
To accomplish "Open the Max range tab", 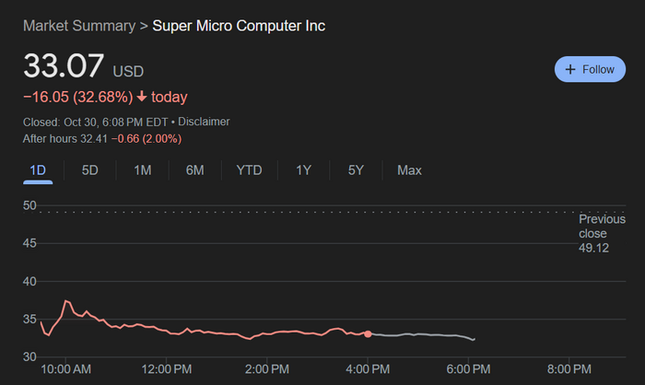I will 409,170.
